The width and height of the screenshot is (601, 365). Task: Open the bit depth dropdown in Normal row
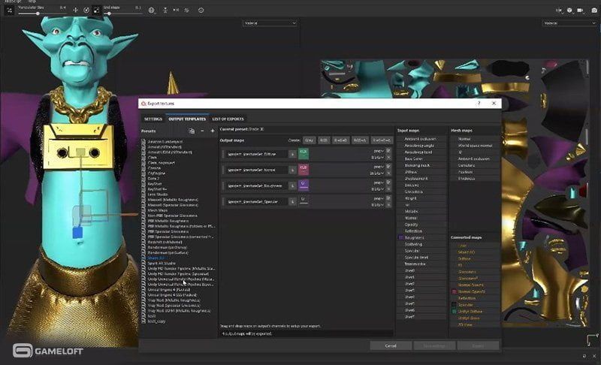coord(378,173)
